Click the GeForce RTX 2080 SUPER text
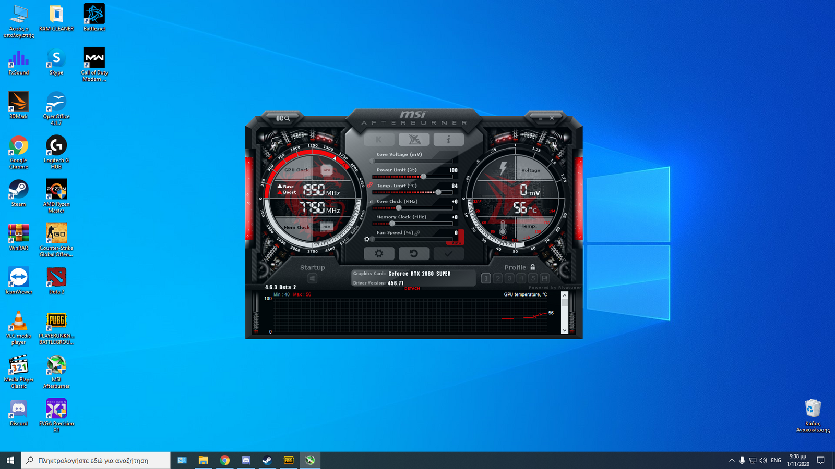The height and width of the screenshot is (469, 835). tap(420, 274)
